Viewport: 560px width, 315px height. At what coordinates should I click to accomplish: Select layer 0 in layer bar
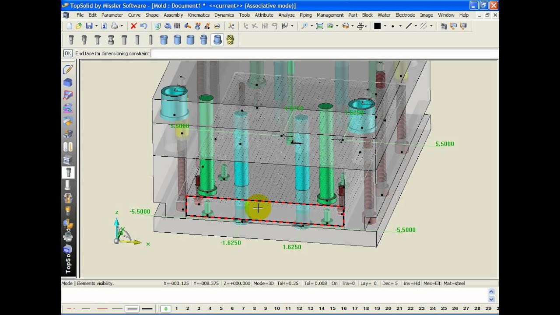coord(165,308)
